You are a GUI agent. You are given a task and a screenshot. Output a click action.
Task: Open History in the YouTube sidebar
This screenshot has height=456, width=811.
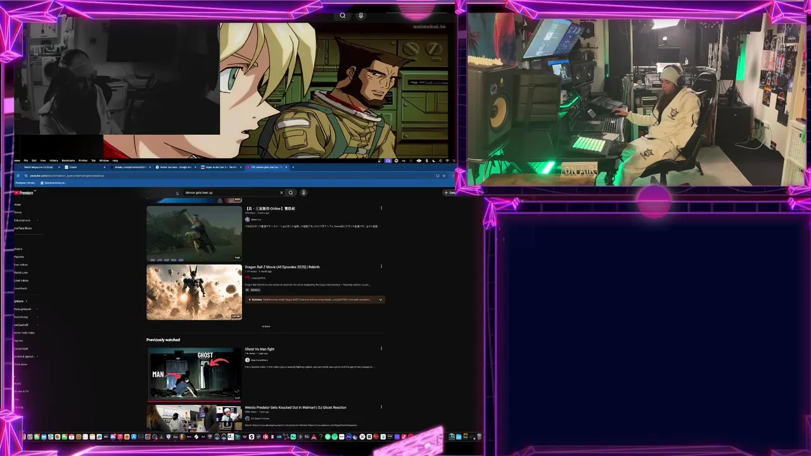pos(18,249)
